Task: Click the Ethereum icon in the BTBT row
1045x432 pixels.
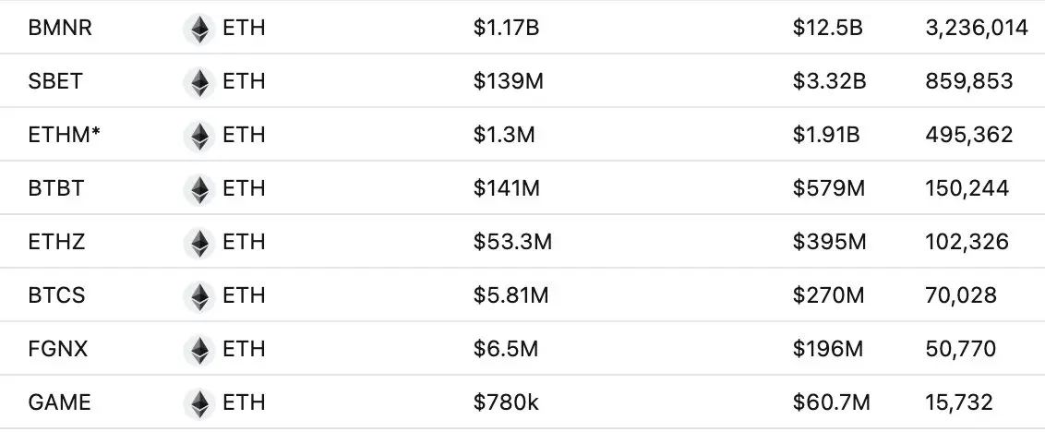Action: click(x=198, y=189)
